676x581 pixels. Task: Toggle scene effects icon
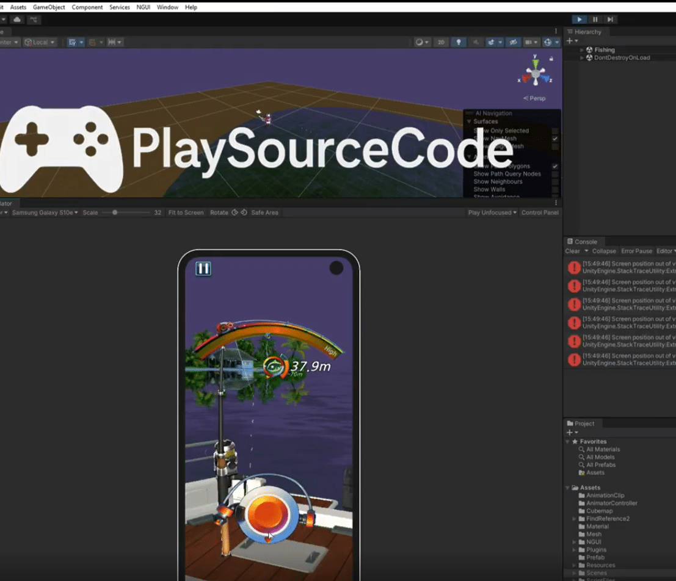490,42
